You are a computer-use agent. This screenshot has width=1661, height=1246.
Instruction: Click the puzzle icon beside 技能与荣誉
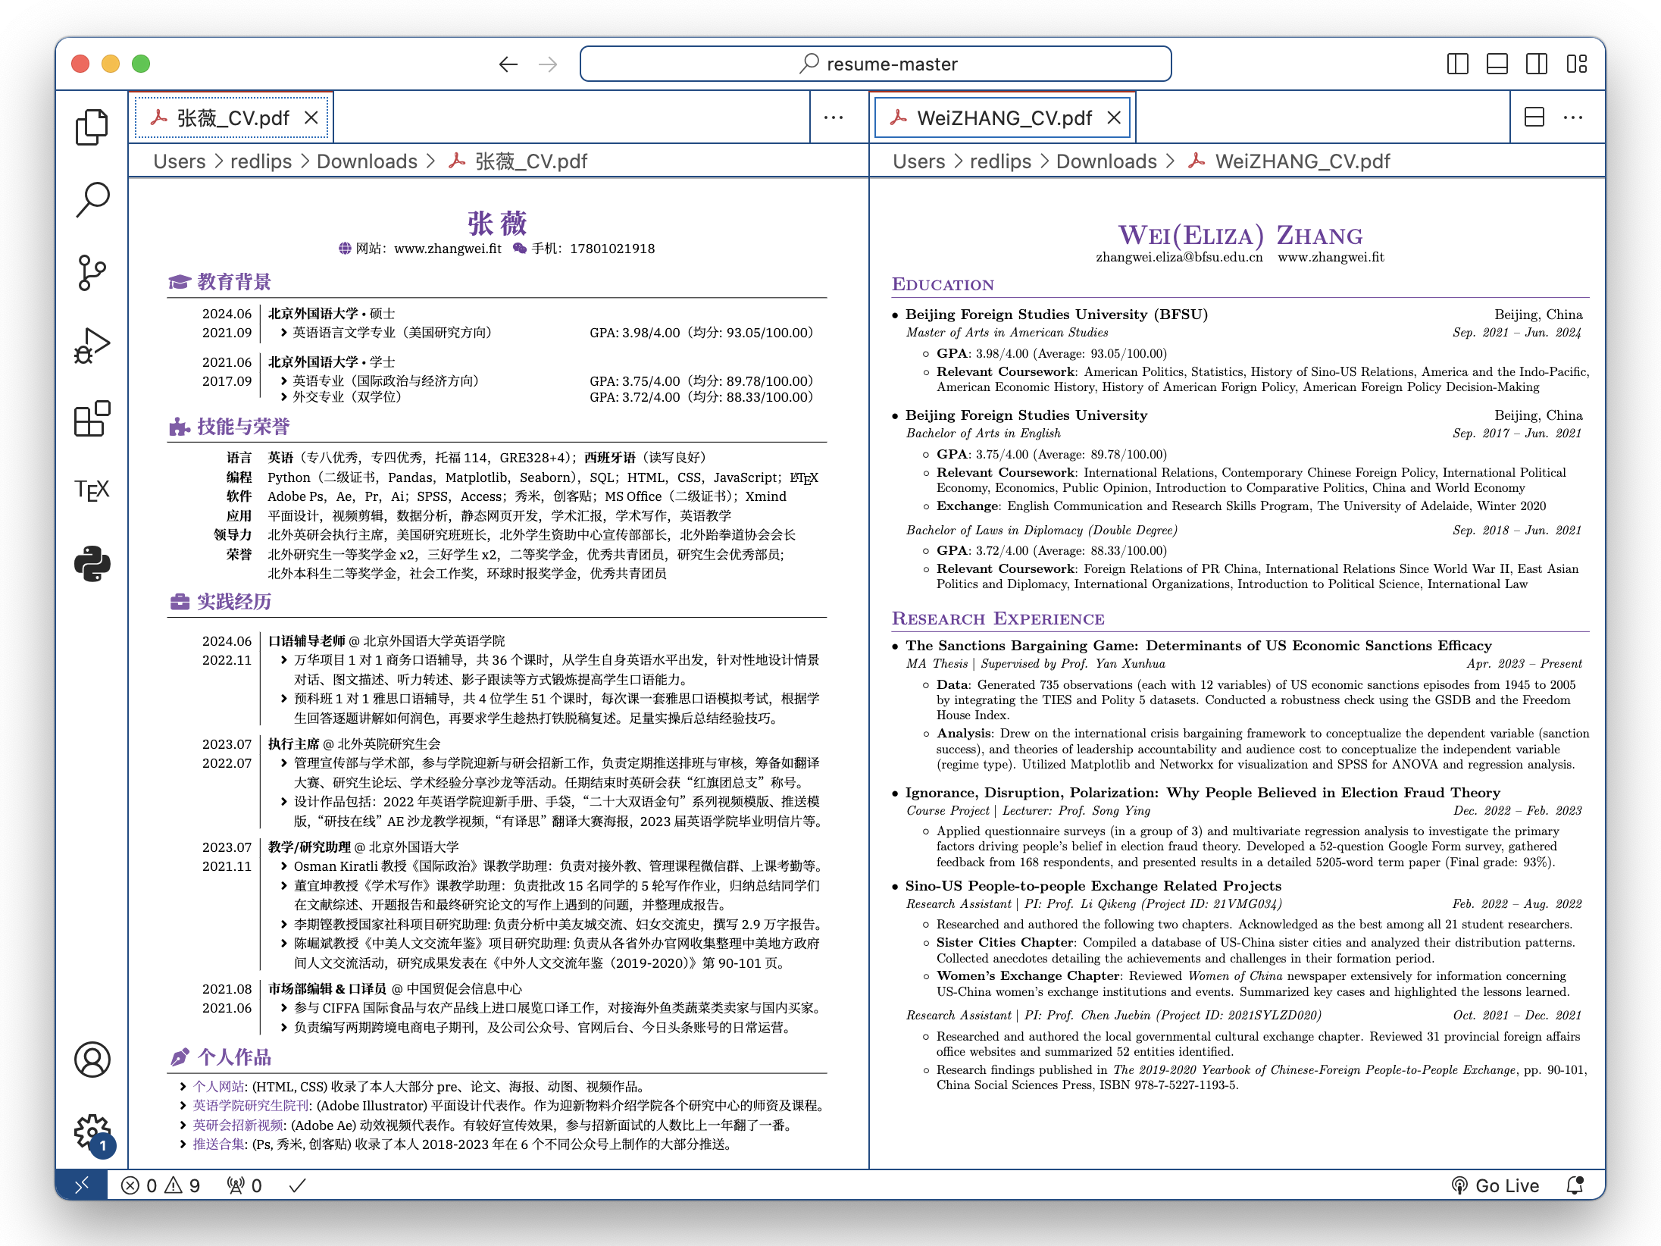[180, 427]
